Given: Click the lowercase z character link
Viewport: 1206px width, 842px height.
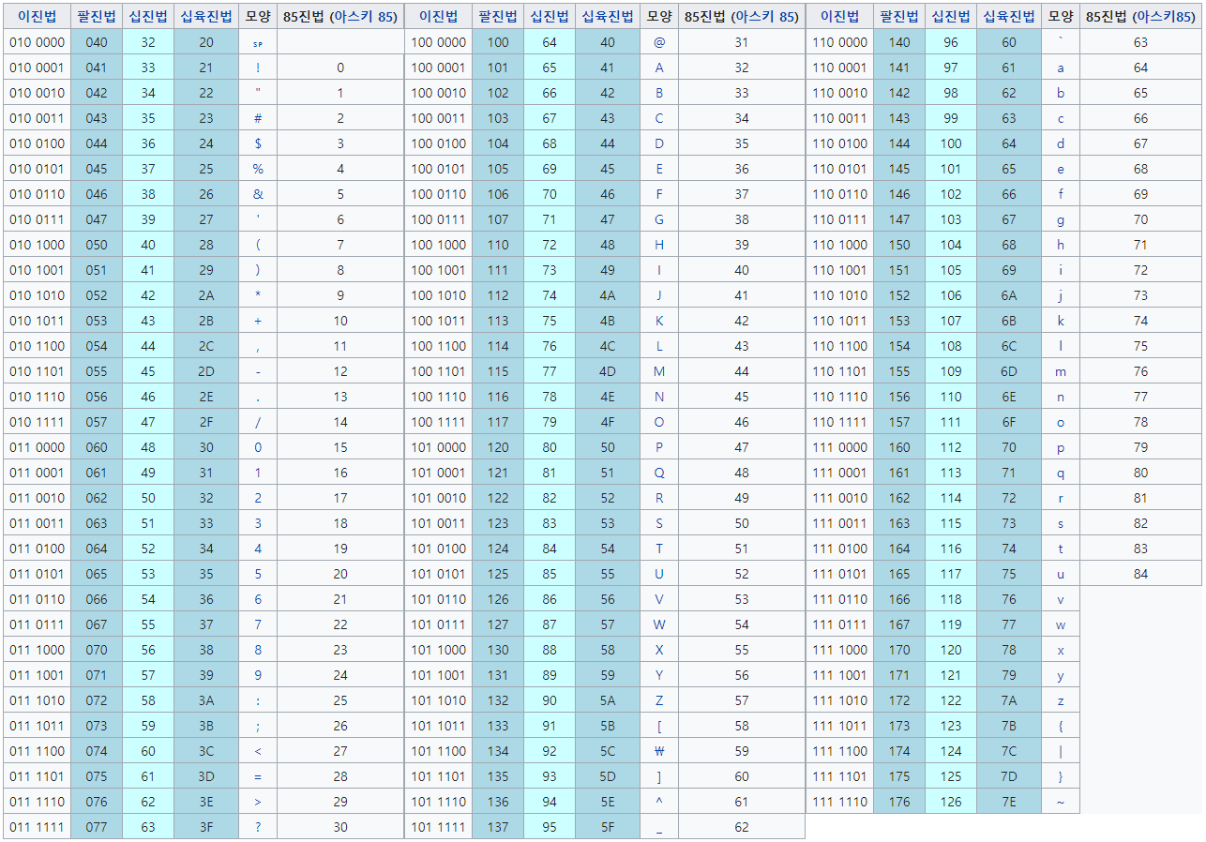Looking at the screenshot, I should (x=1061, y=700).
